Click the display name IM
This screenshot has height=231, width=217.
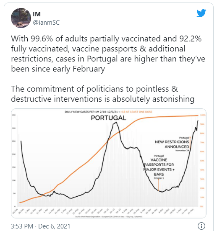pyautogui.click(x=37, y=14)
